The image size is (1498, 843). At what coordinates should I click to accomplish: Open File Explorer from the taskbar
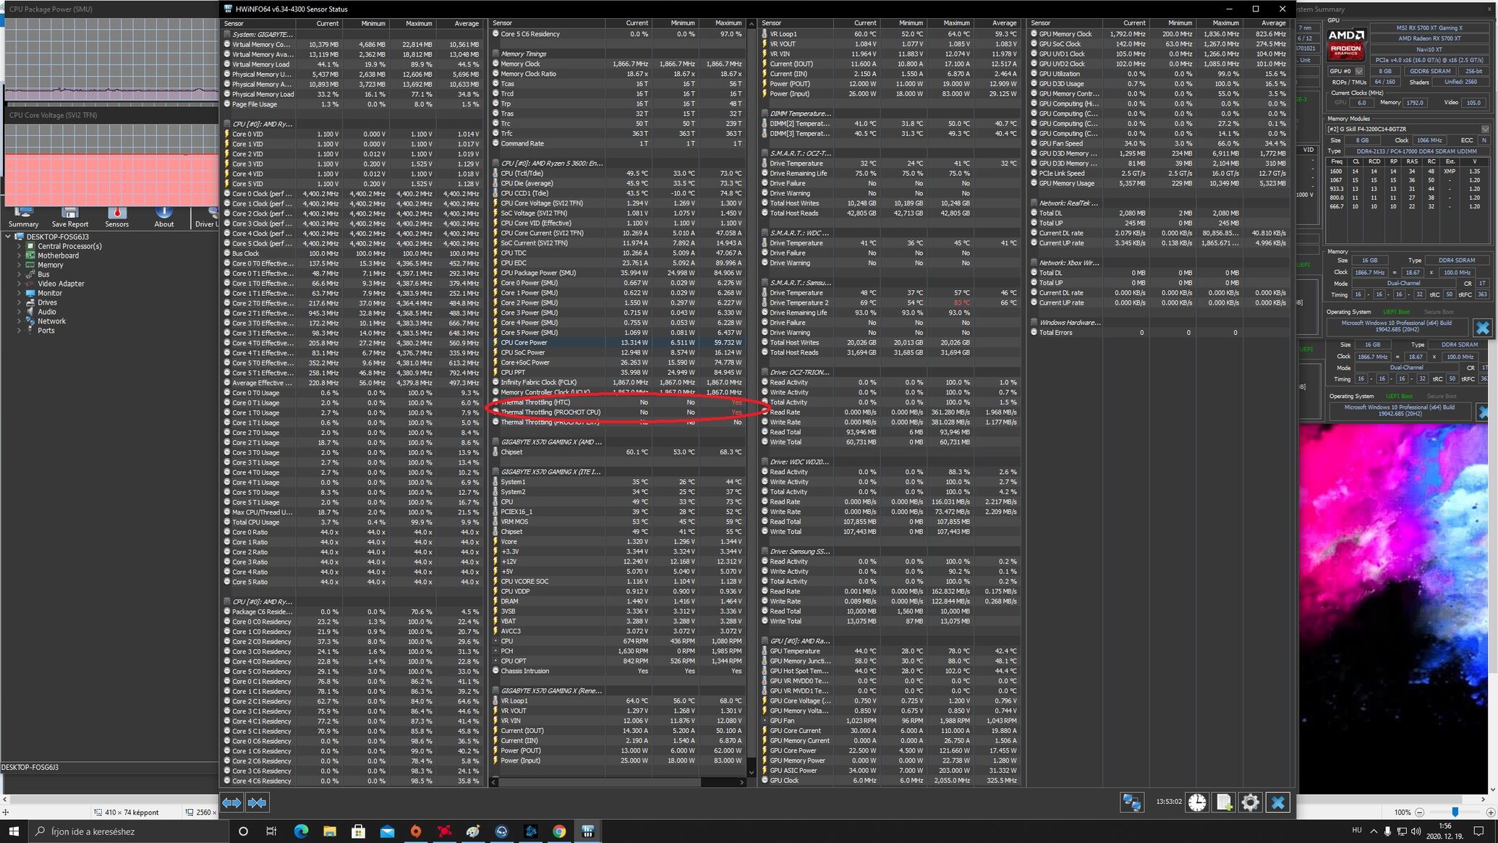[329, 831]
